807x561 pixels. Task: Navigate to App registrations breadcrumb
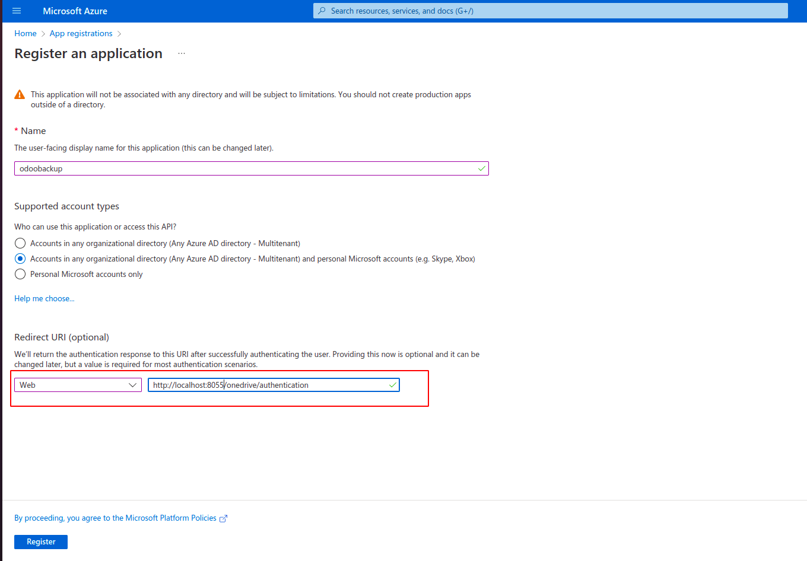[x=81, y=34]
